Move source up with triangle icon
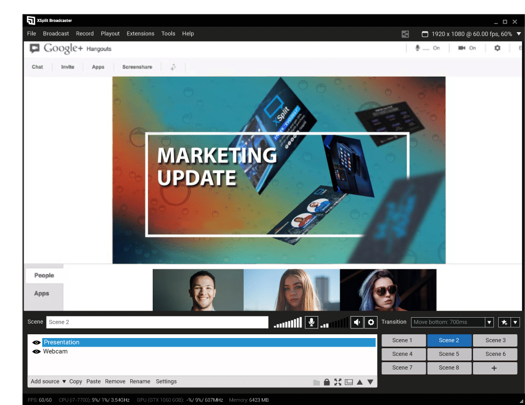 click(359, 382)
